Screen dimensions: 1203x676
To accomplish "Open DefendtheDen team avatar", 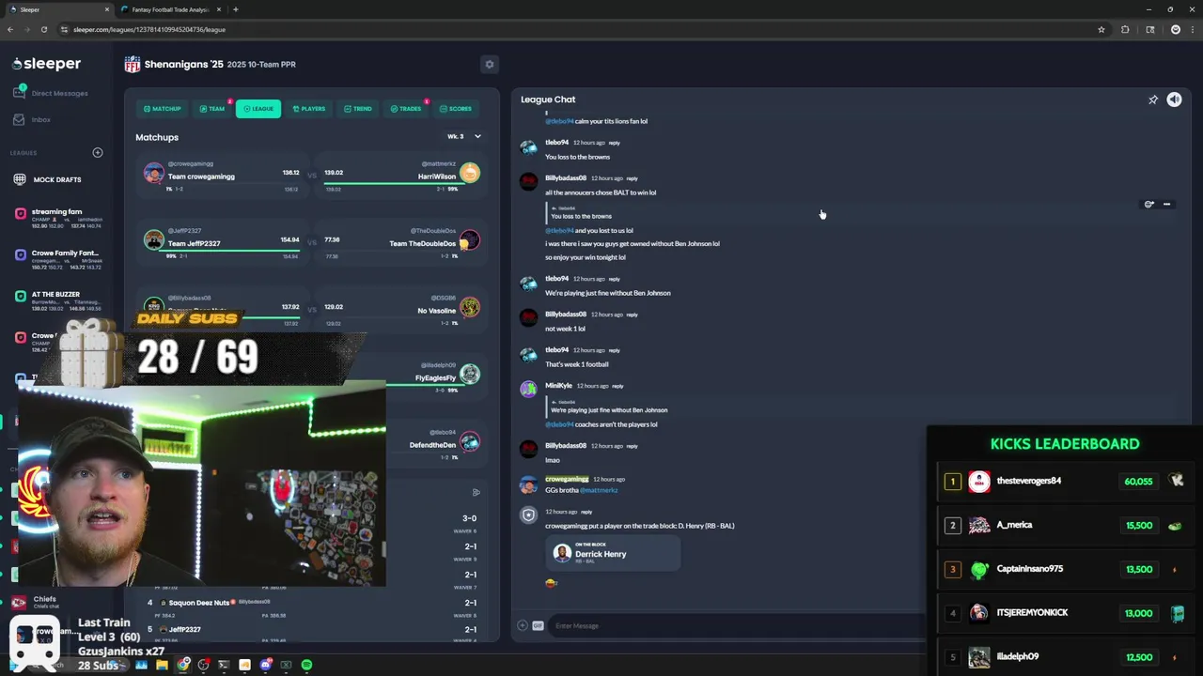I will coord(470,441).
